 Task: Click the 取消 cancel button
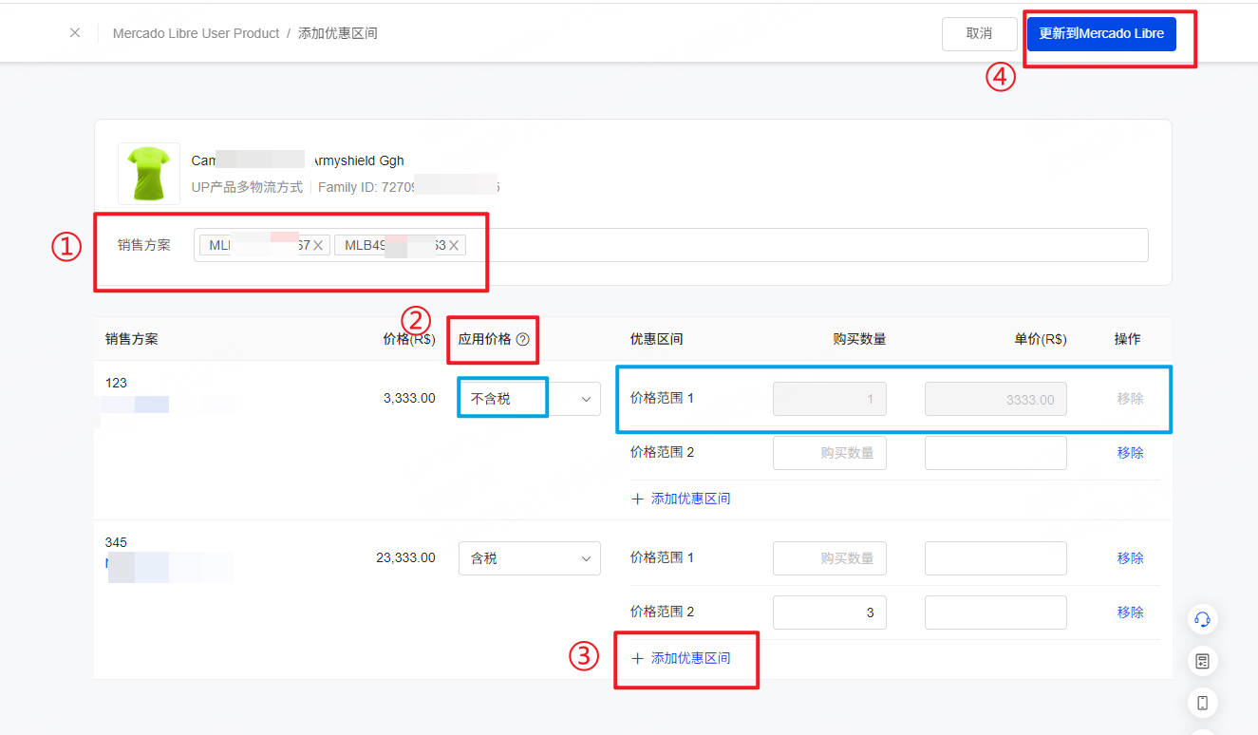tap(979, 33)
